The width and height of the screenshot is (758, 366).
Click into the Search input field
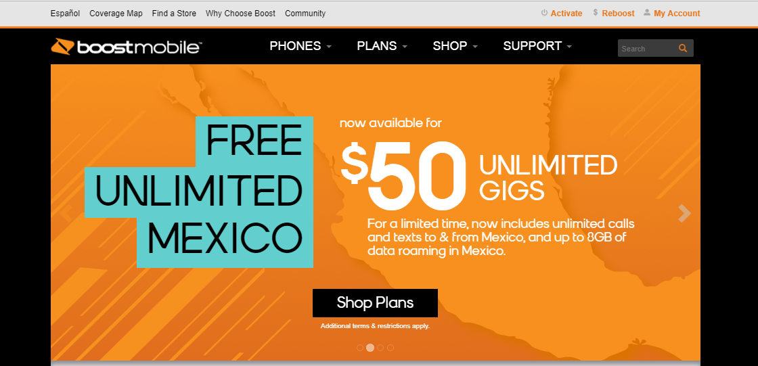[646, 48]
